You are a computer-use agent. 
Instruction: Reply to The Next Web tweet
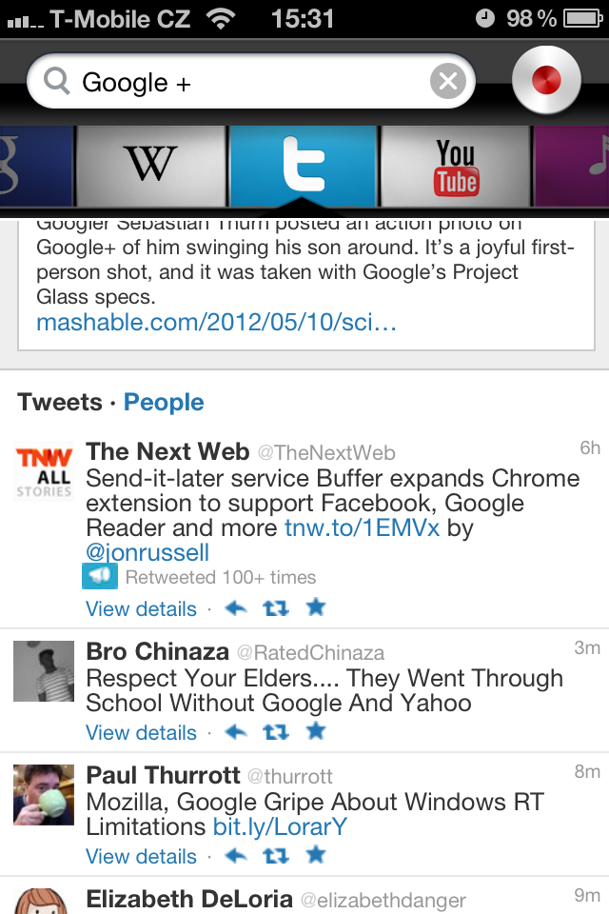236,608
